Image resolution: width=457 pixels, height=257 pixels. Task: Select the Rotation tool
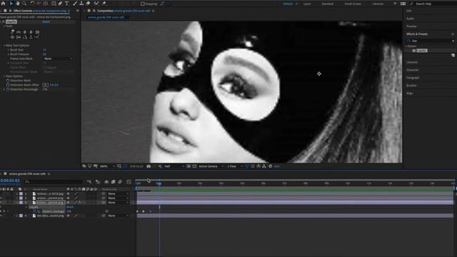32,4
